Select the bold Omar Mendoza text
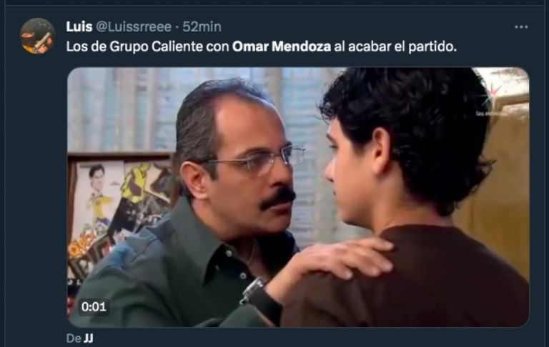Image resolution: width=549 pixels, height=347 pixels. pyautogui.click(x=282, y=46)
